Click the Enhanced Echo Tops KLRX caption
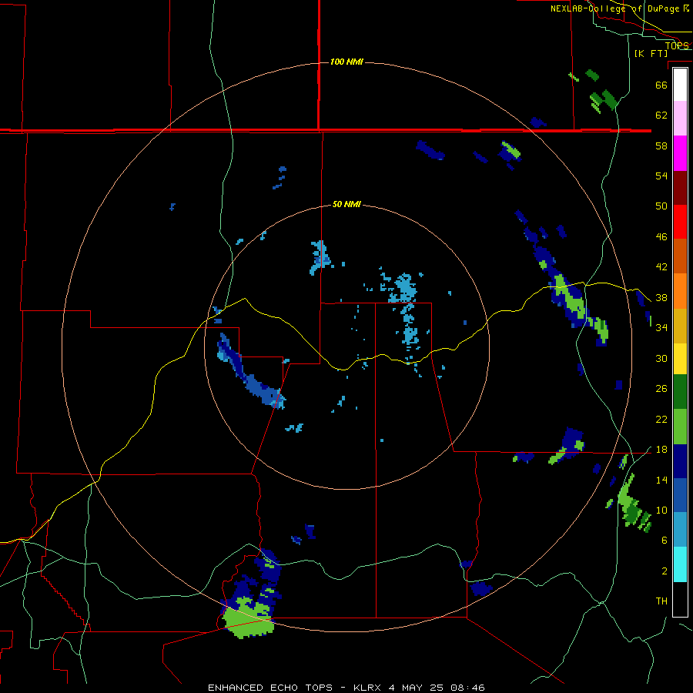 coord(346,688)
